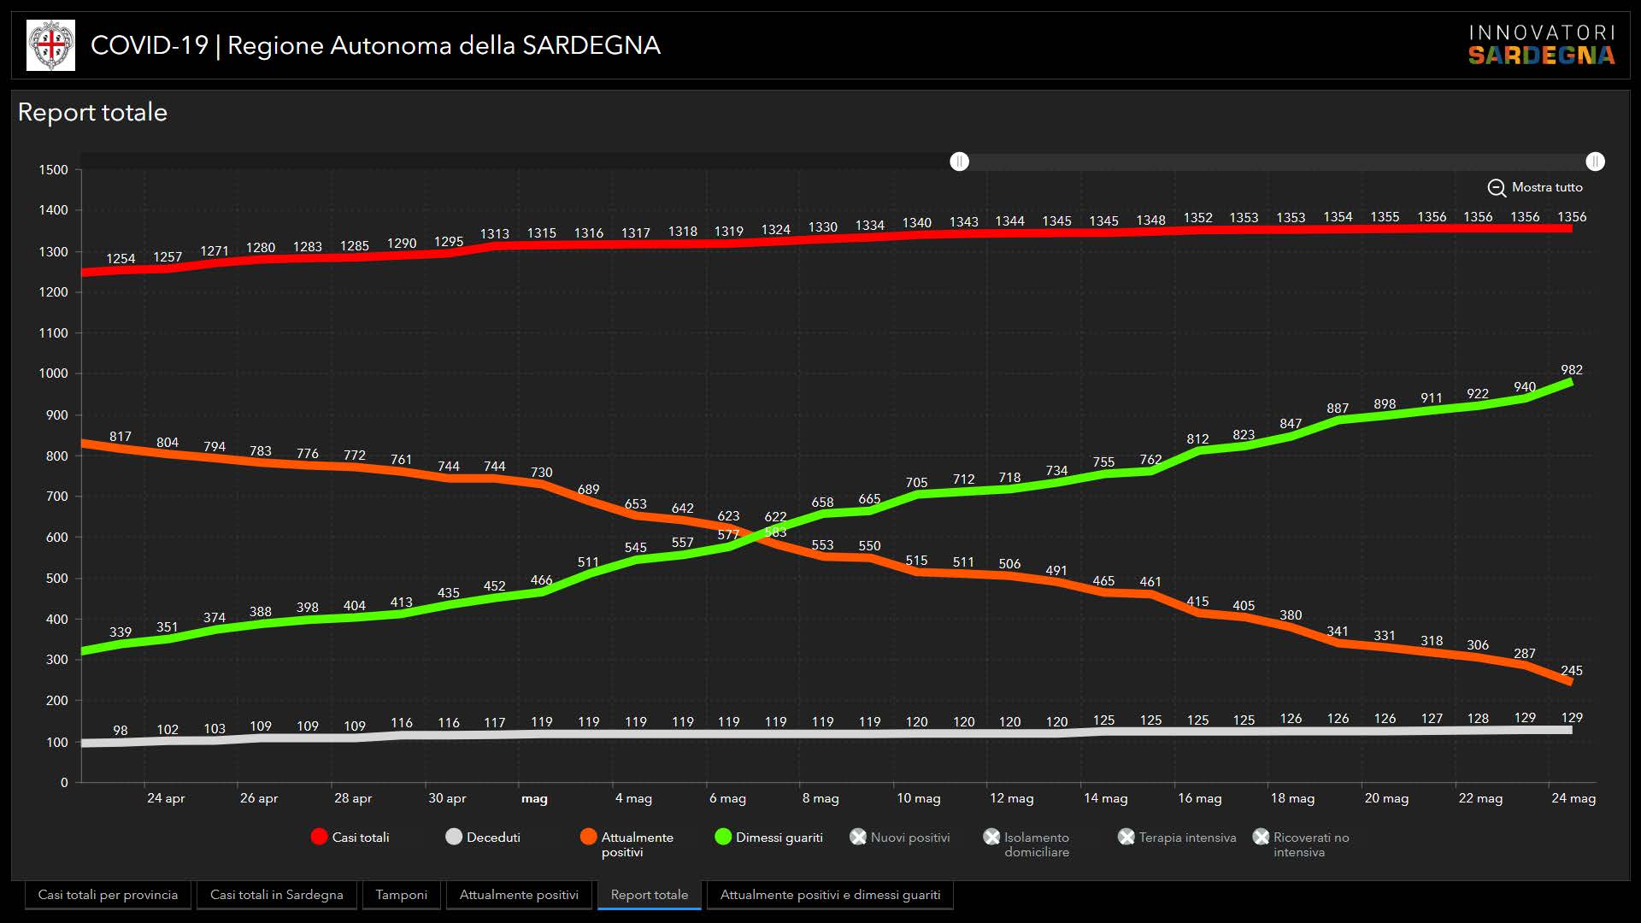
Task: Switch to Casi totali per provincia tab
Action: pyautogui.click(x=108, y=895)
